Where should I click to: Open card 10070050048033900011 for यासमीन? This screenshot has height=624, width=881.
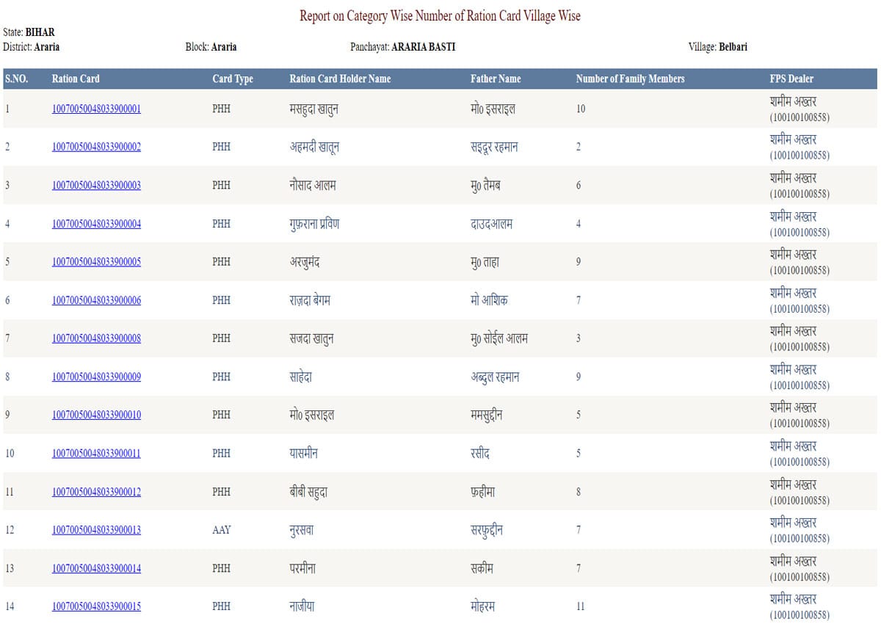pos(96,453)
